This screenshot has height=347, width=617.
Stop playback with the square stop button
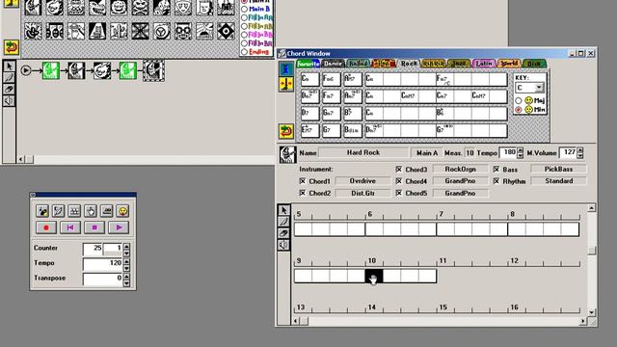[94, 227]
